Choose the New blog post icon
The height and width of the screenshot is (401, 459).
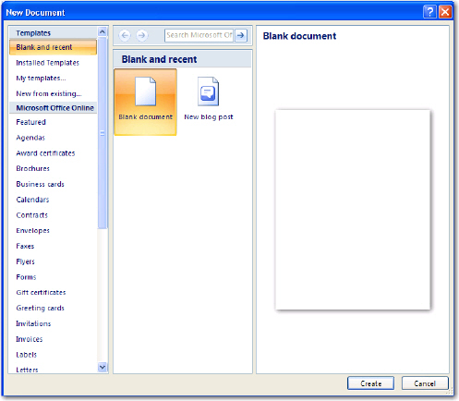point(208,91)
